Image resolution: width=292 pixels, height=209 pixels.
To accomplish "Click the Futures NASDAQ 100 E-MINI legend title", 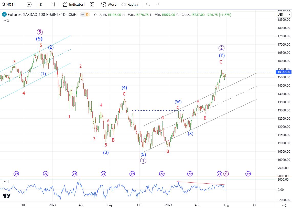I will [x=42, y=15].
